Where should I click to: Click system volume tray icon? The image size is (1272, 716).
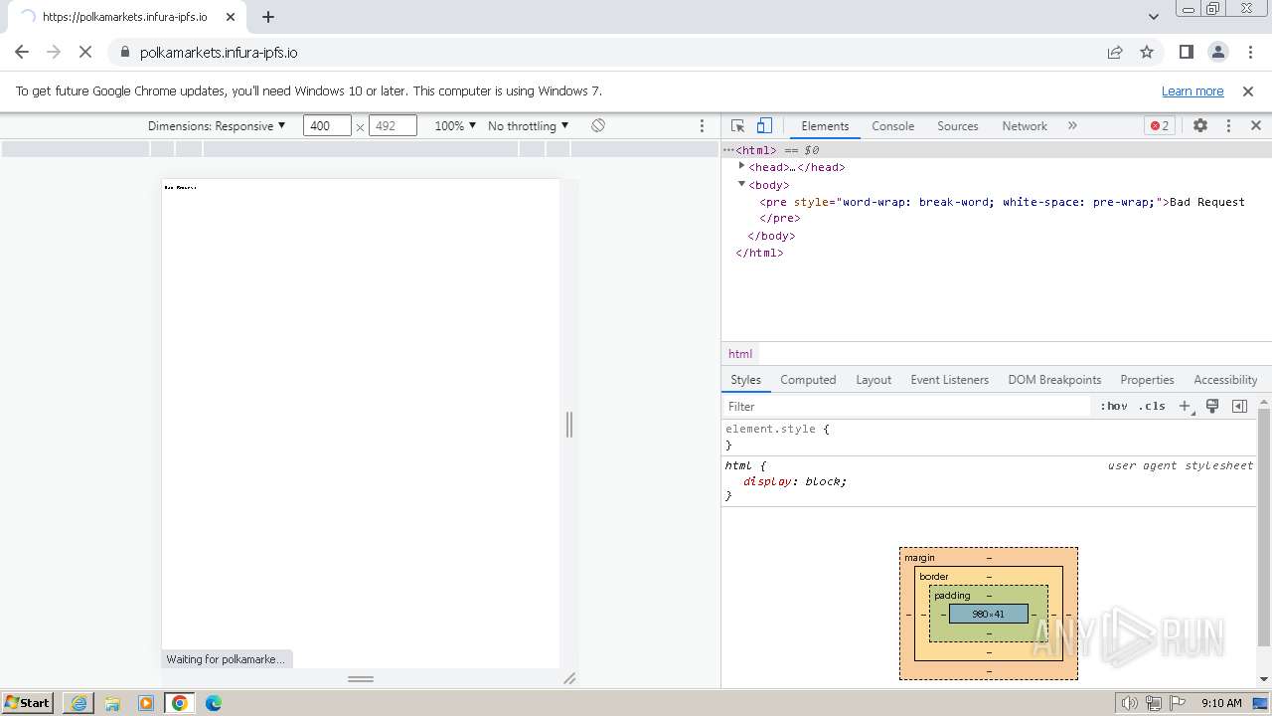point(1129,703)
